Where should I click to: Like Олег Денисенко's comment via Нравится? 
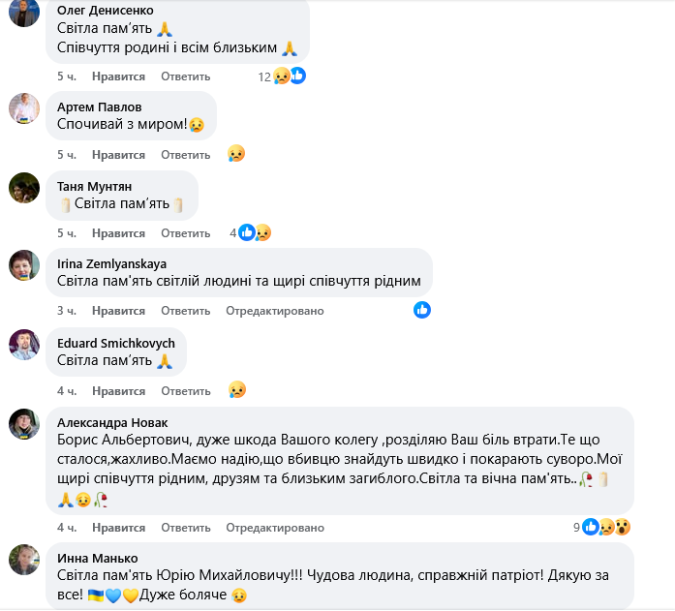(118, 76)
